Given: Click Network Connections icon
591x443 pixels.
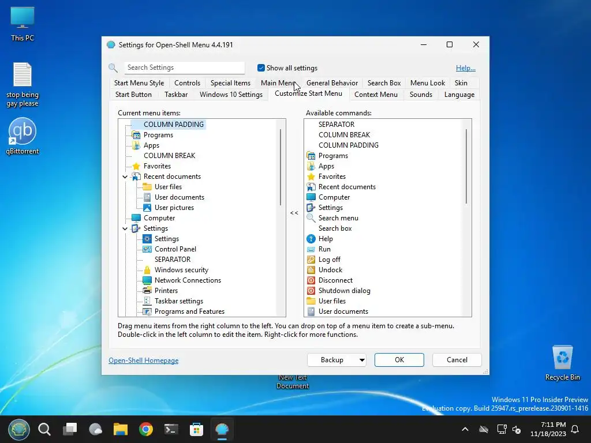Looking at the screenshot, I should pyautogui.click(x=147, y=280).
